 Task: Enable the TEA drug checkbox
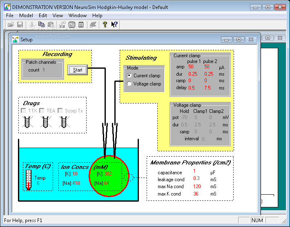tap(42, 110)
